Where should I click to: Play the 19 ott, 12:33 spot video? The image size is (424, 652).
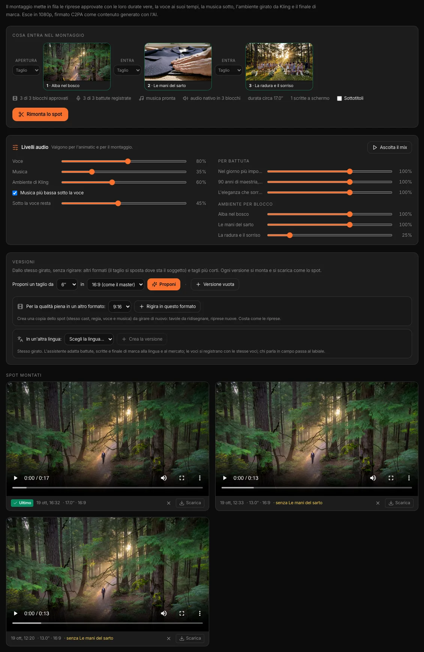(x=225, y=478)
